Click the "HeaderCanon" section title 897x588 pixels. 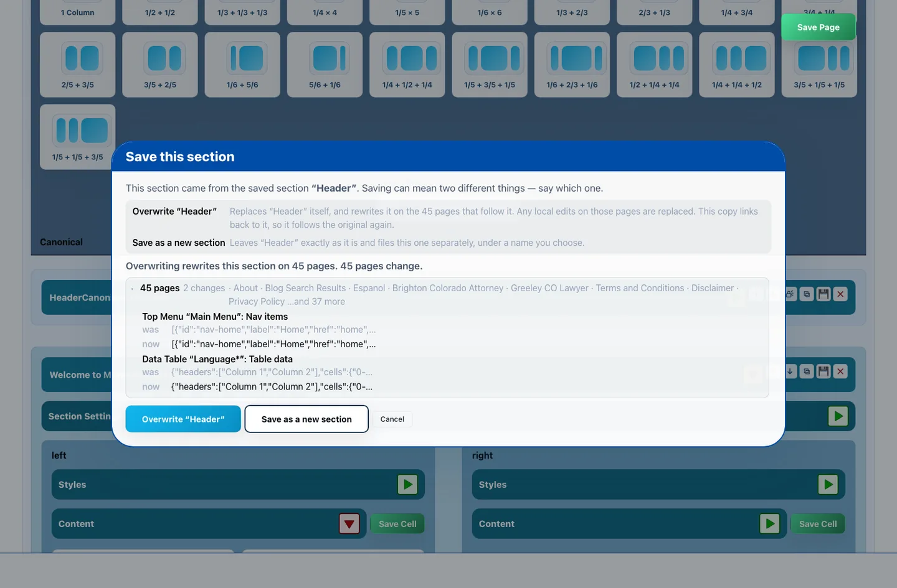click(x=80, y=297)
